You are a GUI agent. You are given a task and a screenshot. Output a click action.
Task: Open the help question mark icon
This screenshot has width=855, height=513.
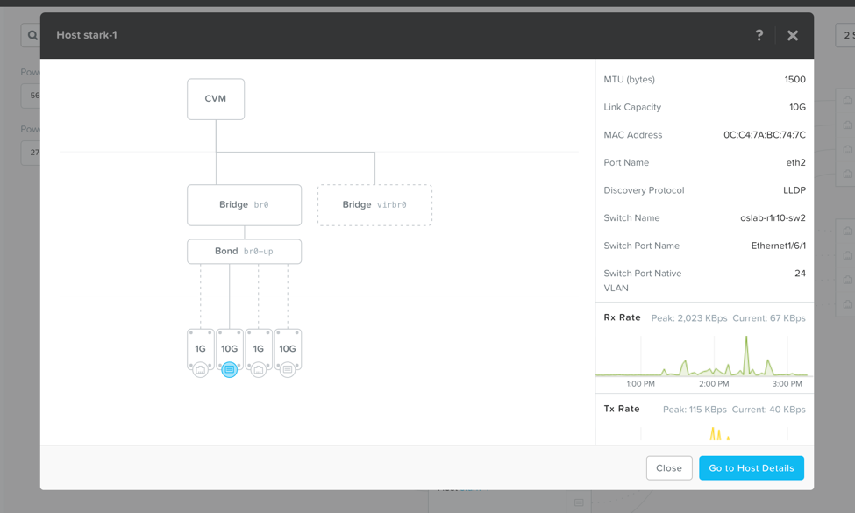click(x=759, y=35)
